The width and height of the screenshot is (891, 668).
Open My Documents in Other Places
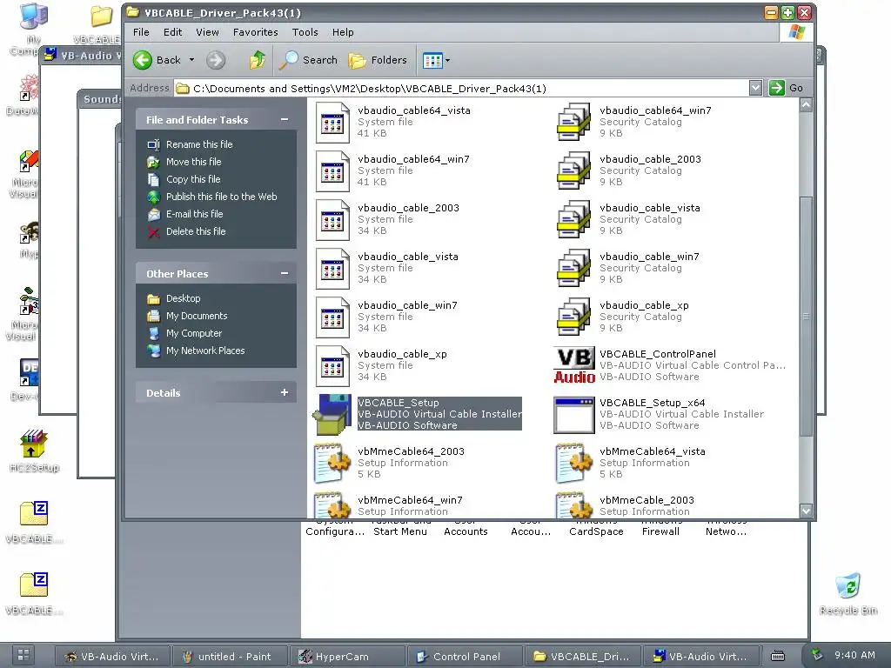pos(197,316)
